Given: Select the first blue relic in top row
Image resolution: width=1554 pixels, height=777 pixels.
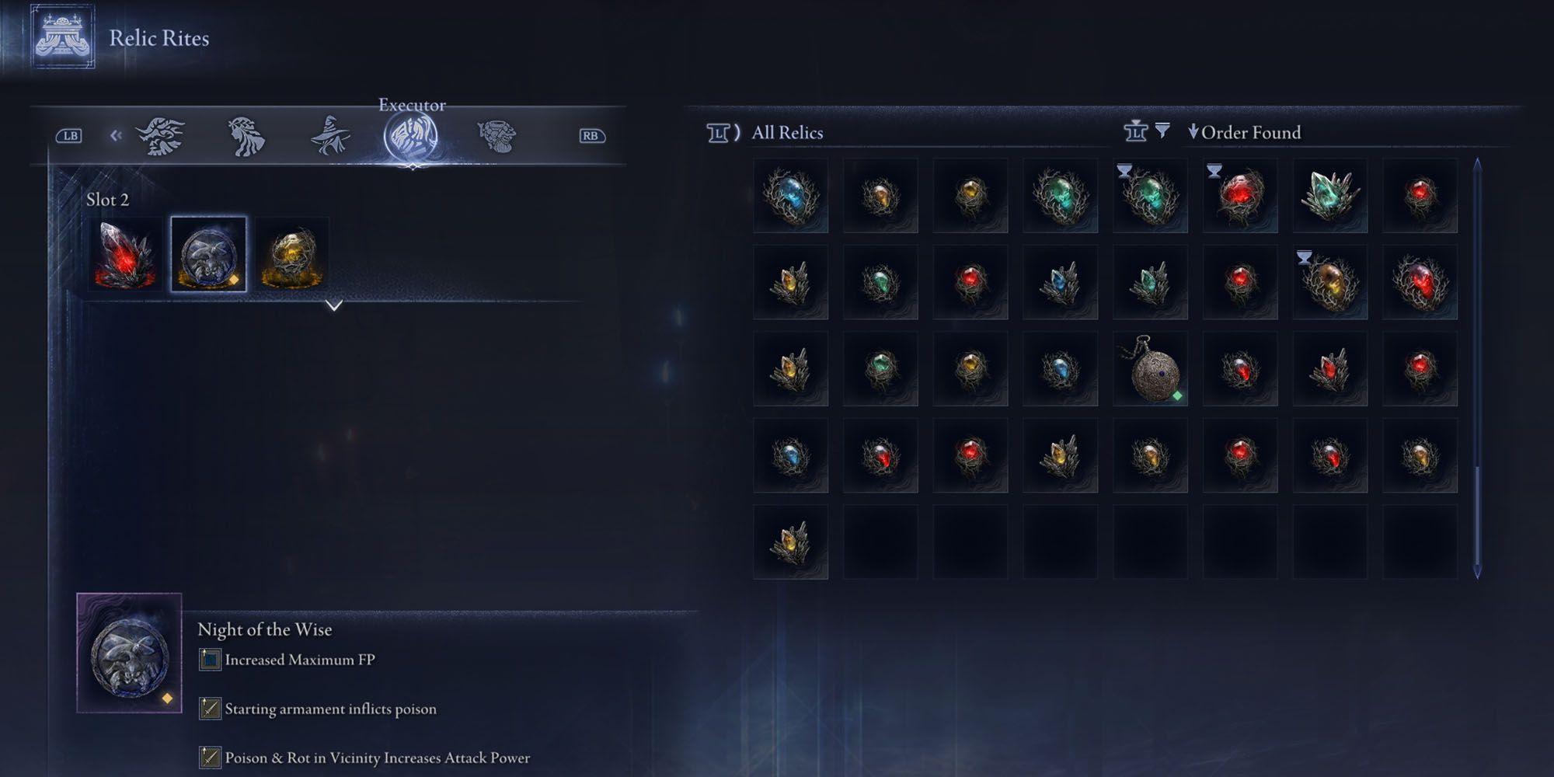Looking at the screenshot, I should point(791,195).
